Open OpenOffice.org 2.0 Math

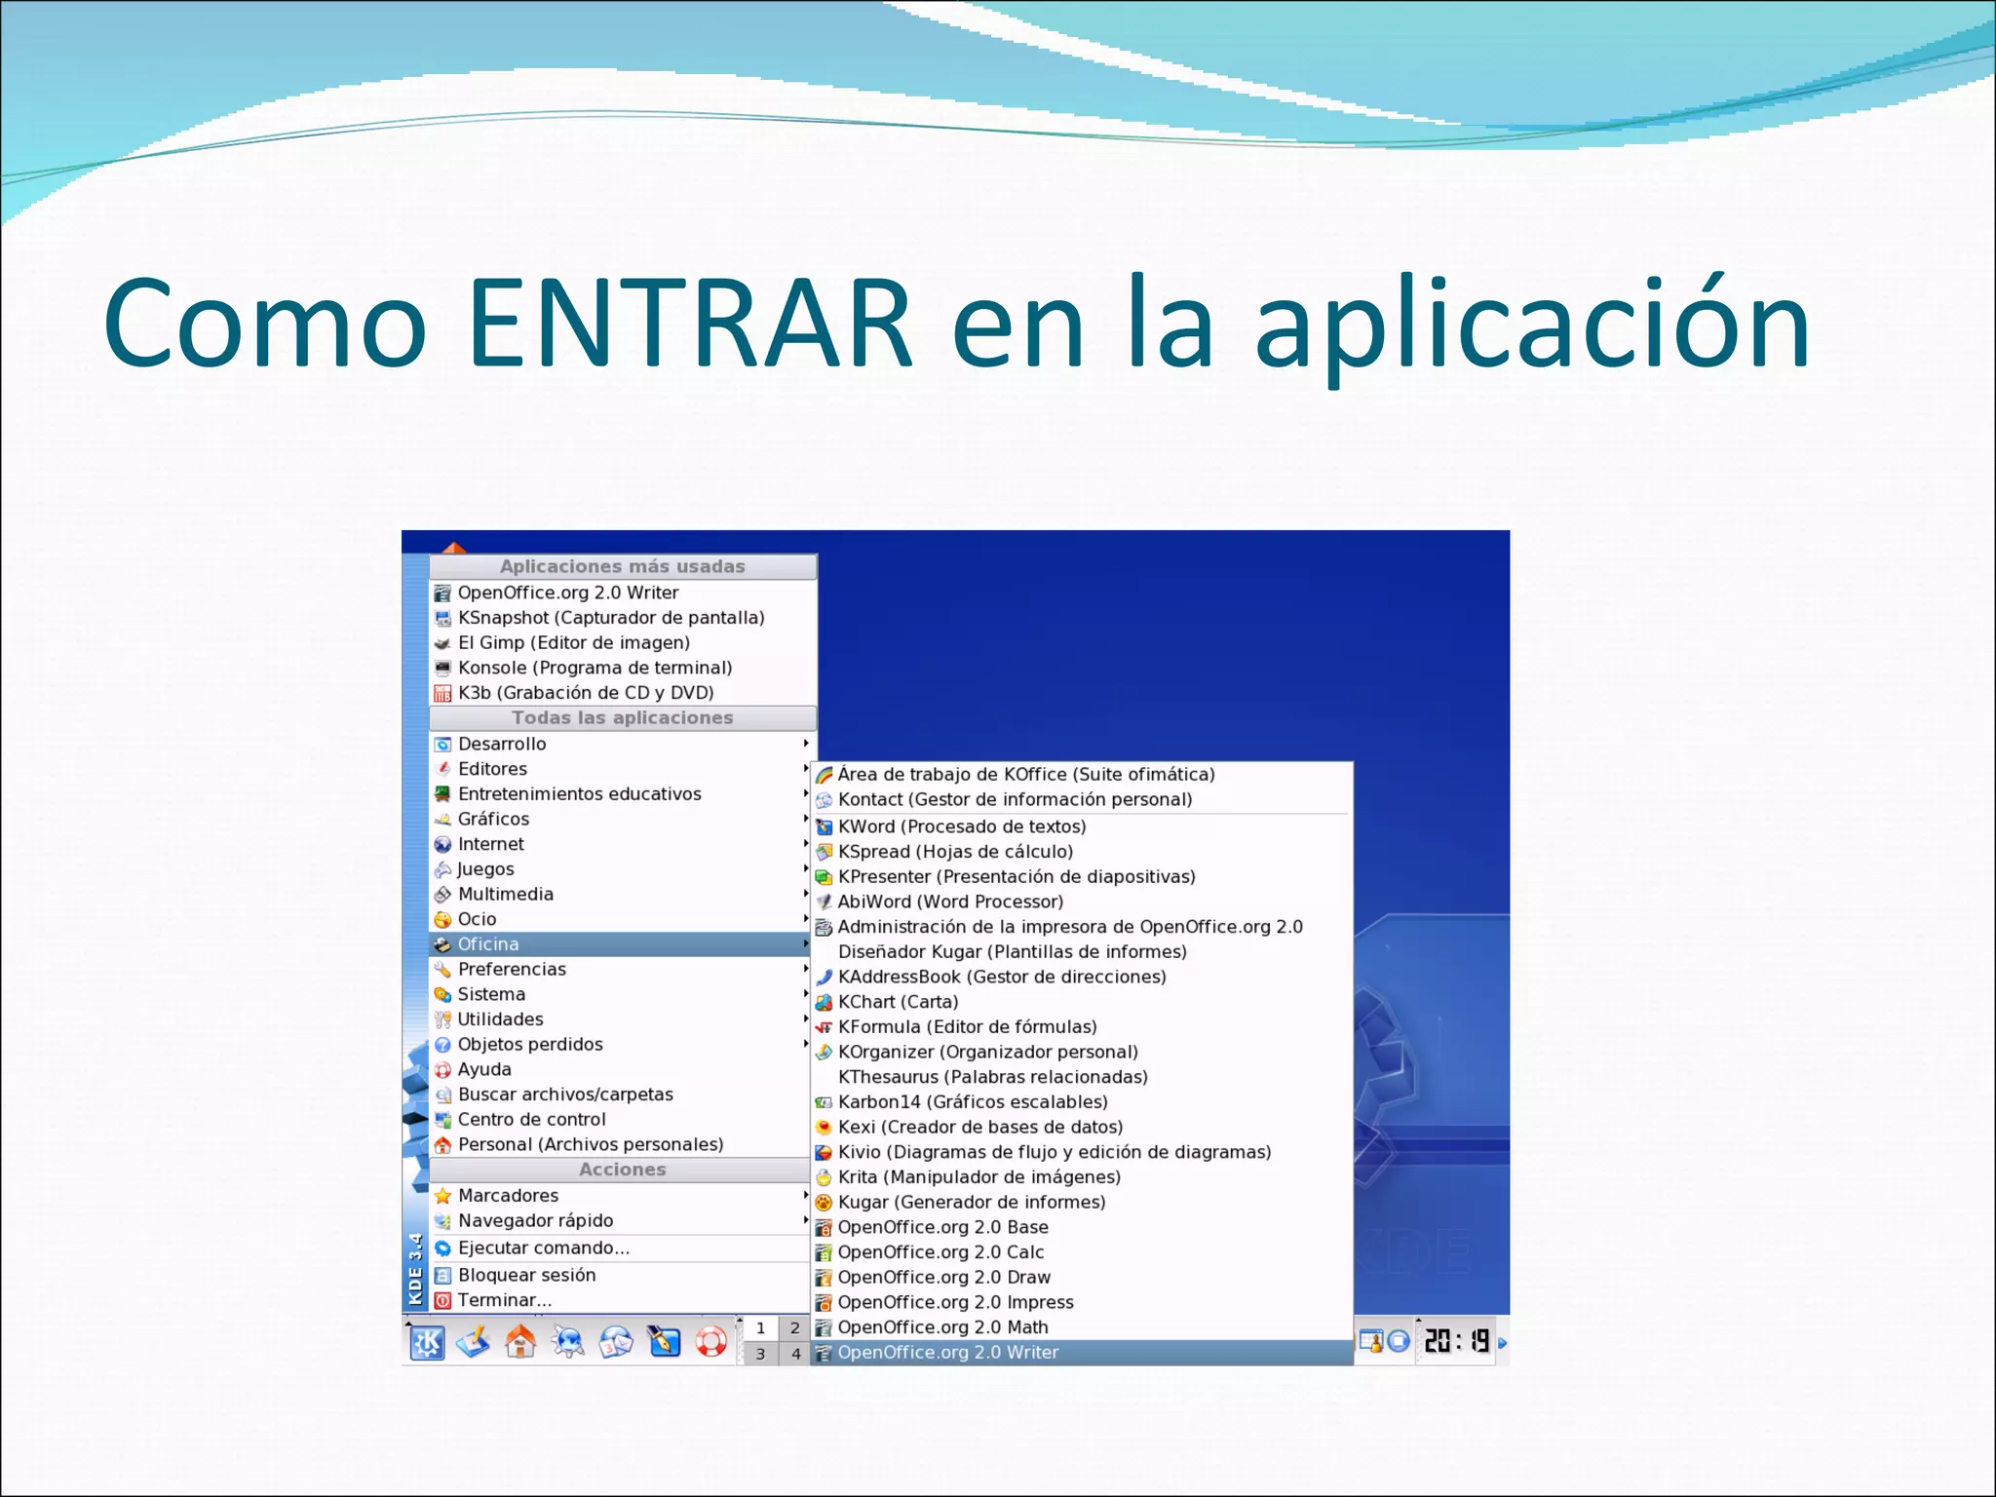click(x=1082, y=1327)
